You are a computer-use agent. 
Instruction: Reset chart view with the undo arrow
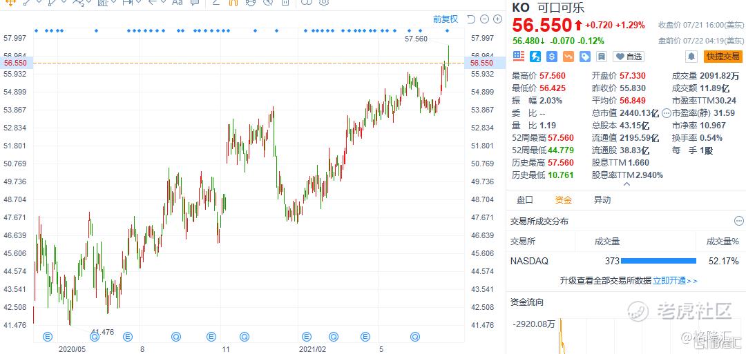click(470, 19)
